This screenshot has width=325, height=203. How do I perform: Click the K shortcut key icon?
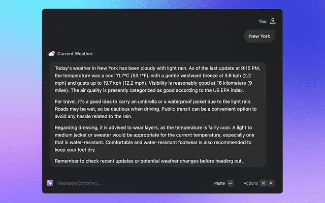point(271,183)
